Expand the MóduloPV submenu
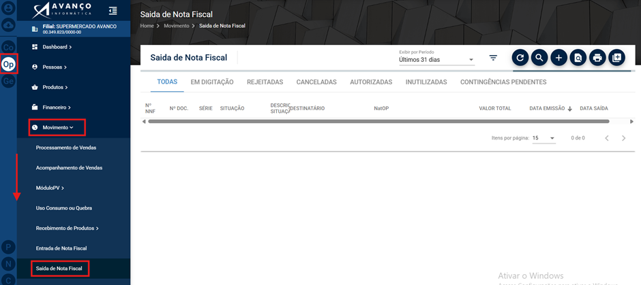641x285 pixels. click(50, 188)
